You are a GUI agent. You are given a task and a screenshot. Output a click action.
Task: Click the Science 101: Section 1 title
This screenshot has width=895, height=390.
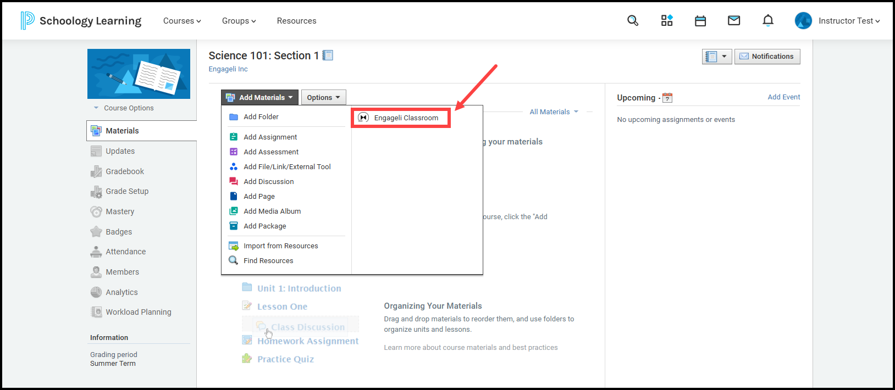pyautogui.click(x=263, y=55)
